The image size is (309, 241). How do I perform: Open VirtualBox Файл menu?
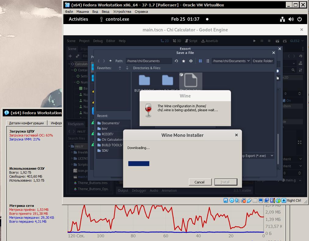(69, 12)
